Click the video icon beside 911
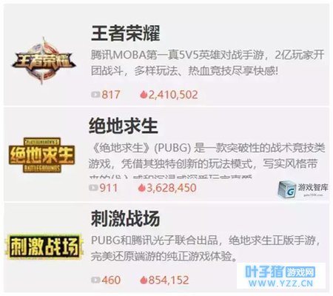This screenshot has width=333, height=296. point(93,188)
